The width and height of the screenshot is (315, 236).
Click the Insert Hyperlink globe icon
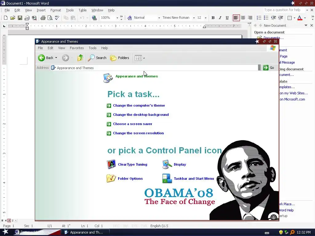click(x=94, y=18)
